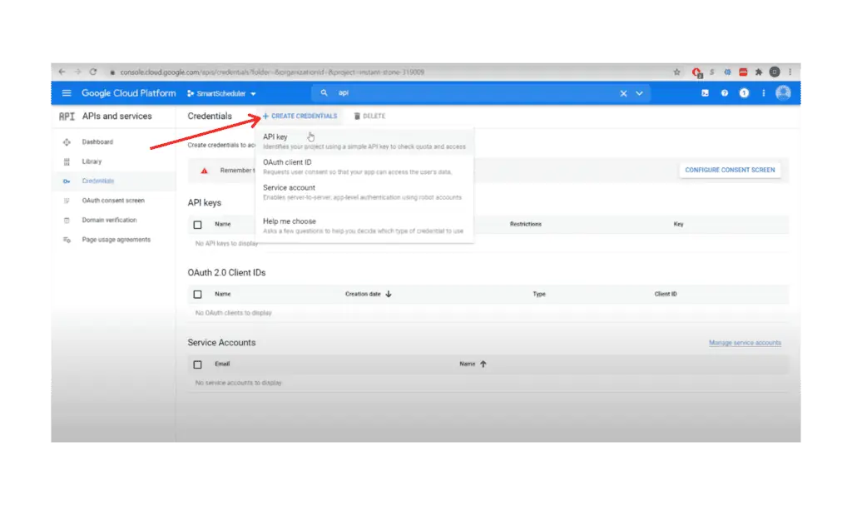Image resolution: width=852 pixels, height=511 pixels.
Task: Click the api search input field
Action: coord(466,93)
